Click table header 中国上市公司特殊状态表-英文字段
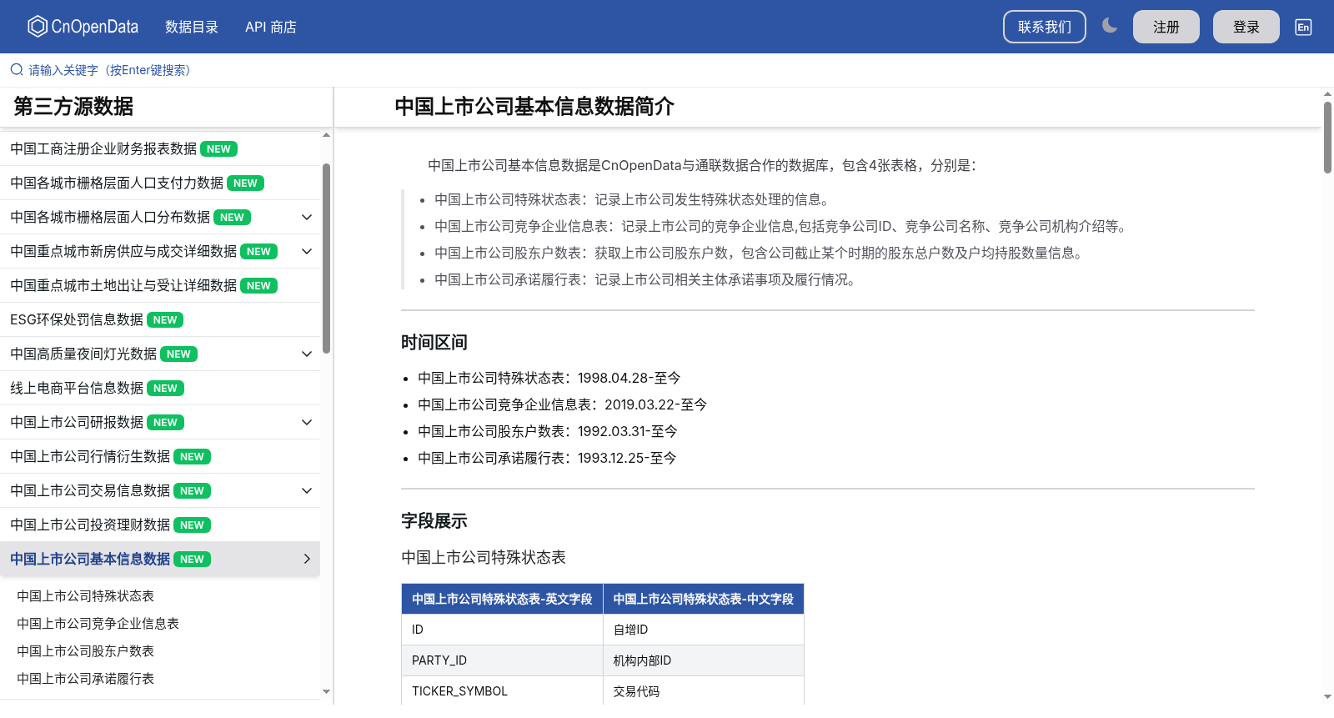The width and height of the screenshot is (1334, 718). click(x=502, y=599)
